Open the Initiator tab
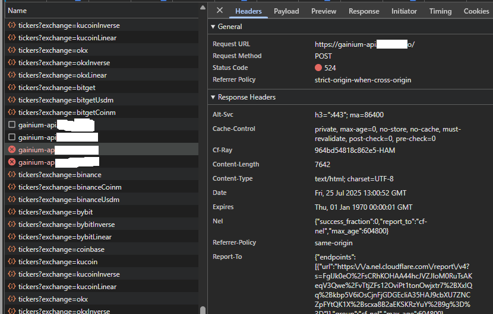Screen dimensions: 493x314 tap(404, 11)
